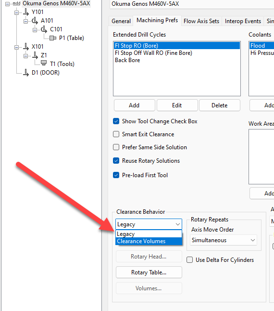Viewport: 274px width, 311px height.
Task: Select Z1 in the machine tree
Action: coord(44,55)
